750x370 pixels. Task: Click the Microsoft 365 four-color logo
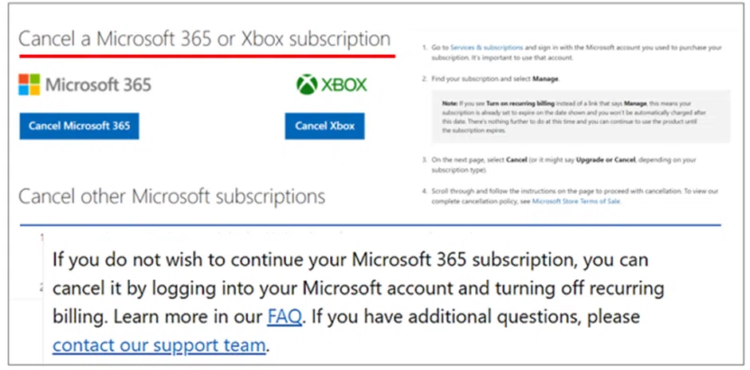(x=29, y=85)
